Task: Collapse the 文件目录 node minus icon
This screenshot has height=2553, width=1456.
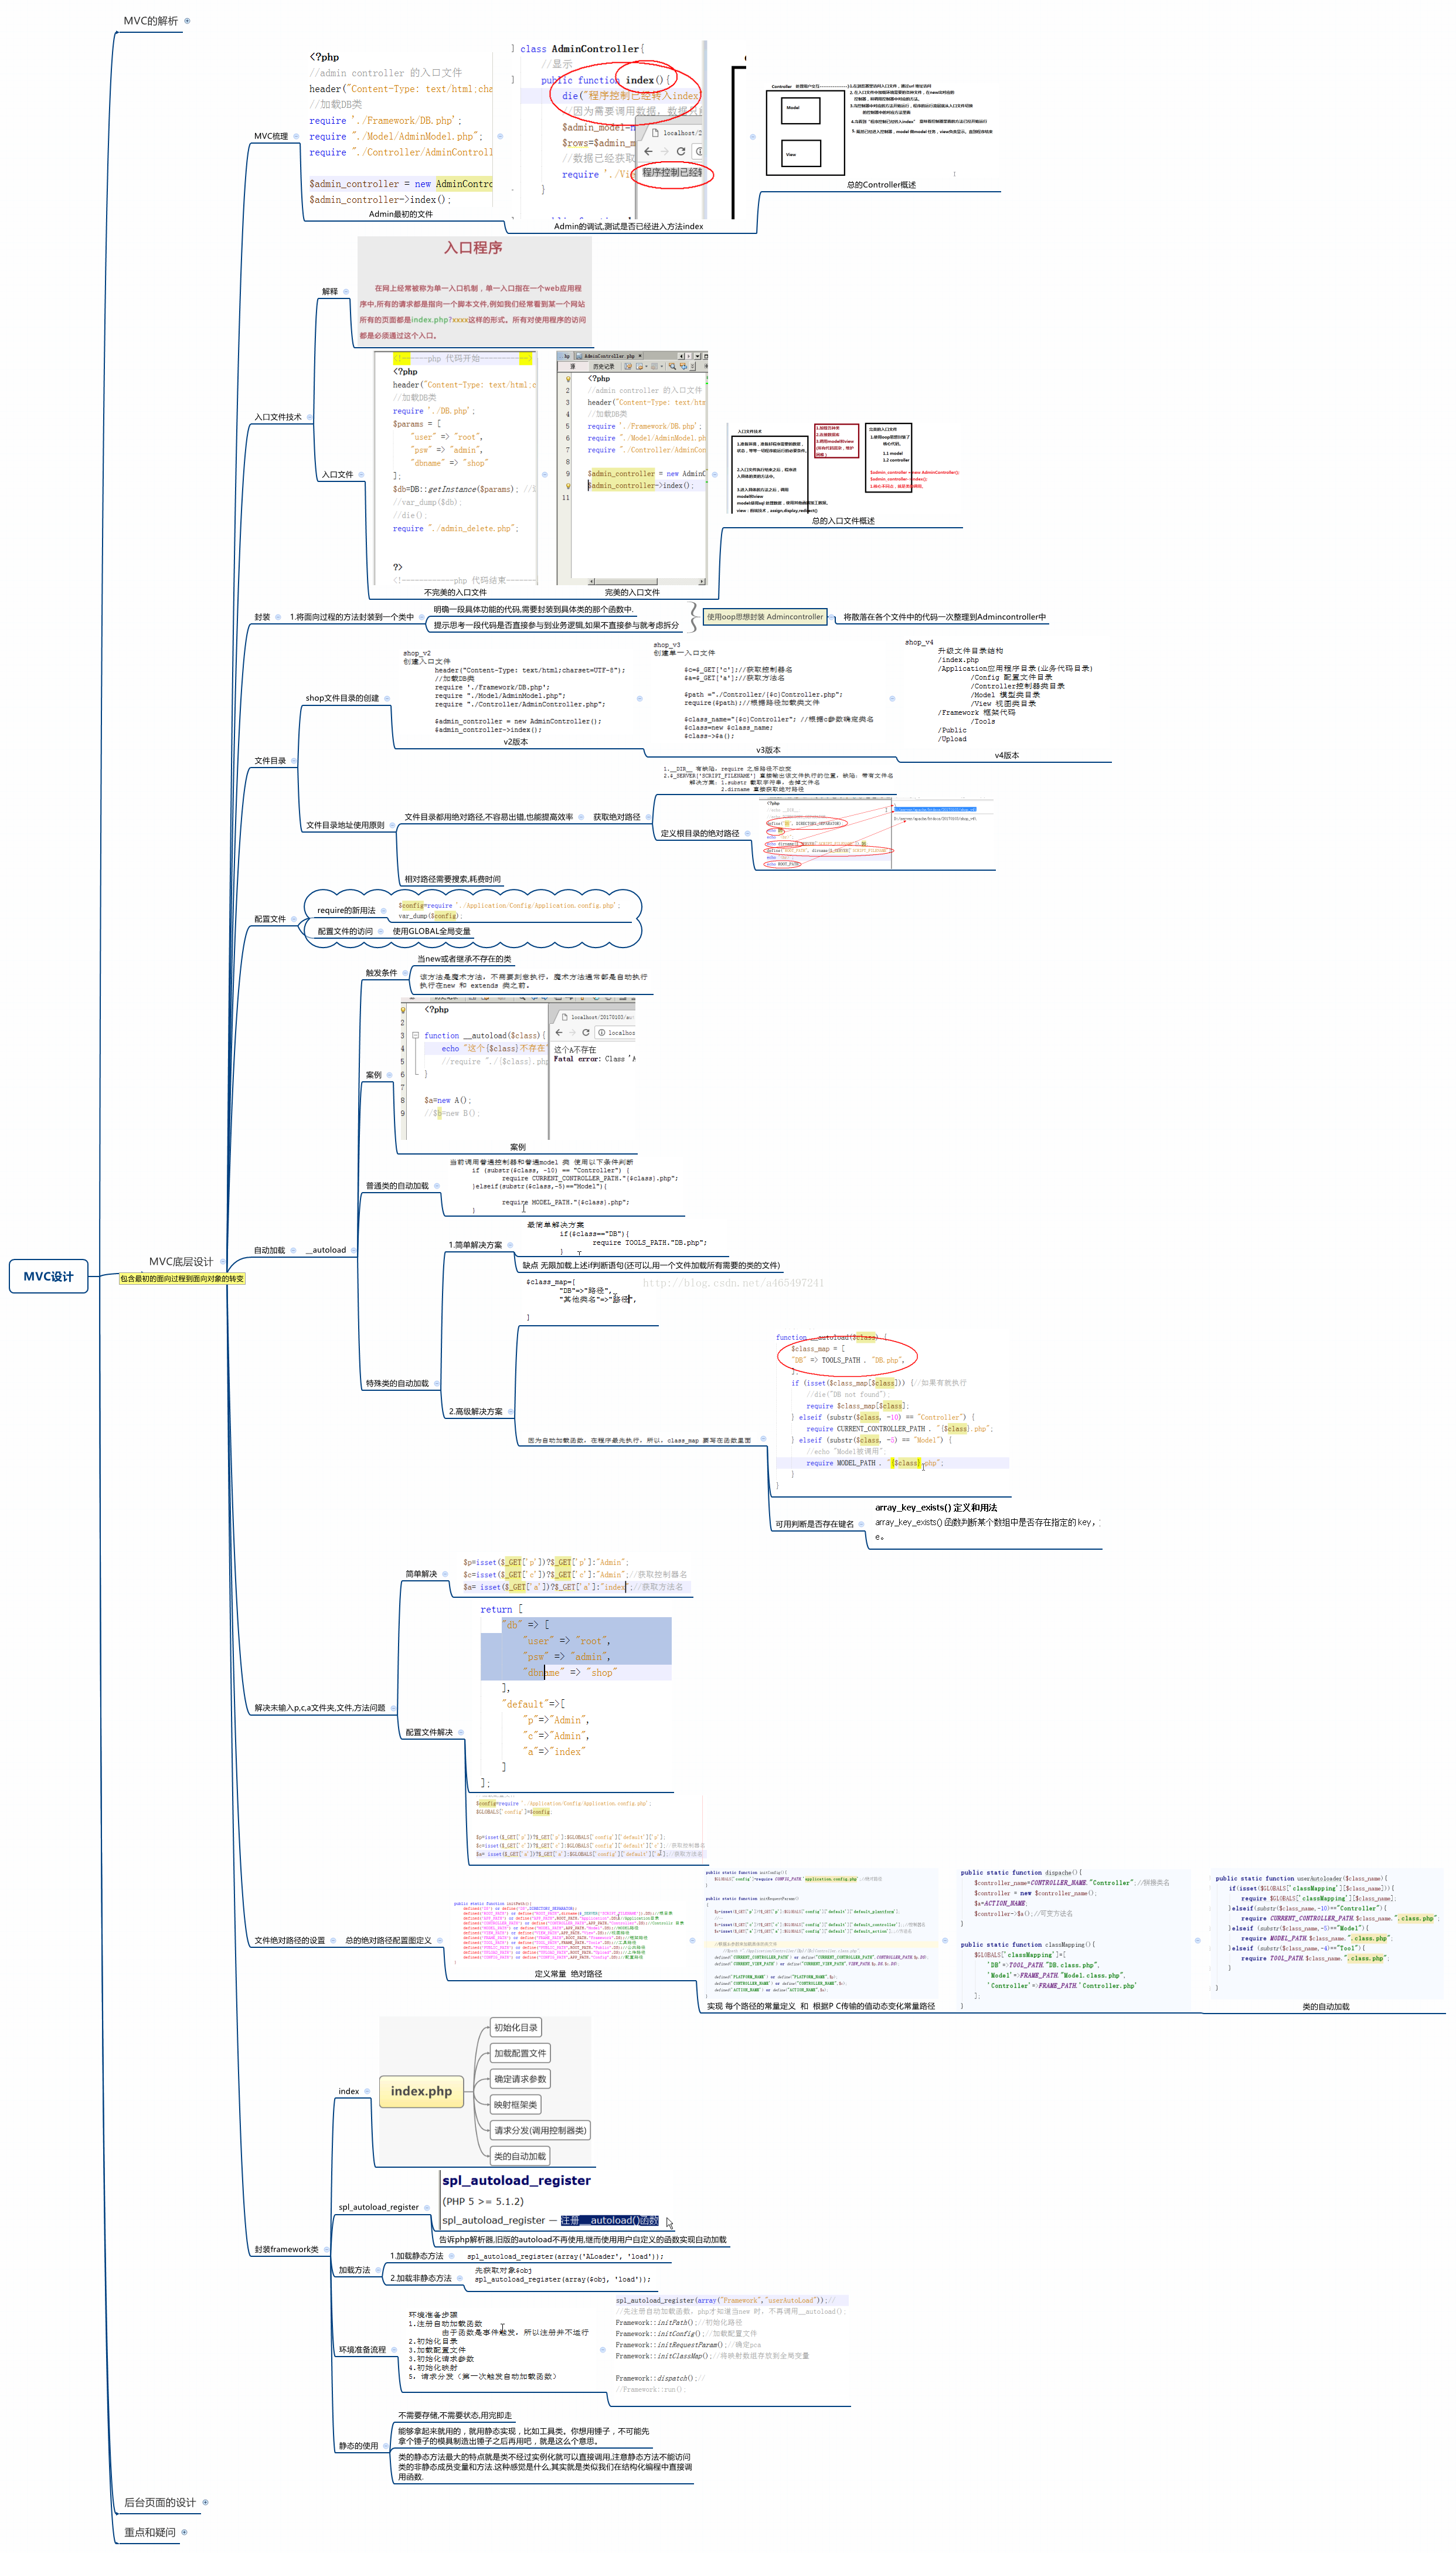Action: pyautogui.click(x=294, y=761)
